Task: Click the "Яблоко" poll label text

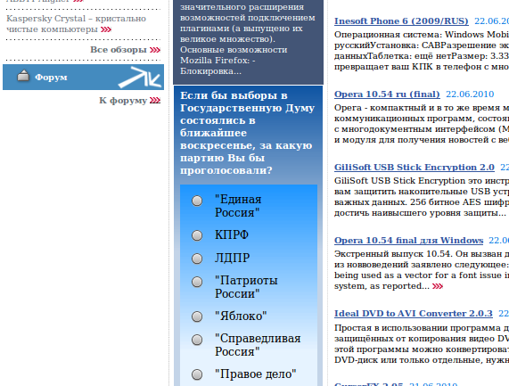Action: 241,316
